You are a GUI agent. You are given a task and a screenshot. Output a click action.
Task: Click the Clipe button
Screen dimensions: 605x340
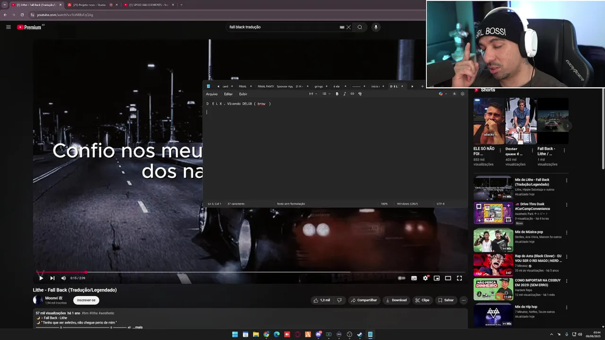coord(423,300)
